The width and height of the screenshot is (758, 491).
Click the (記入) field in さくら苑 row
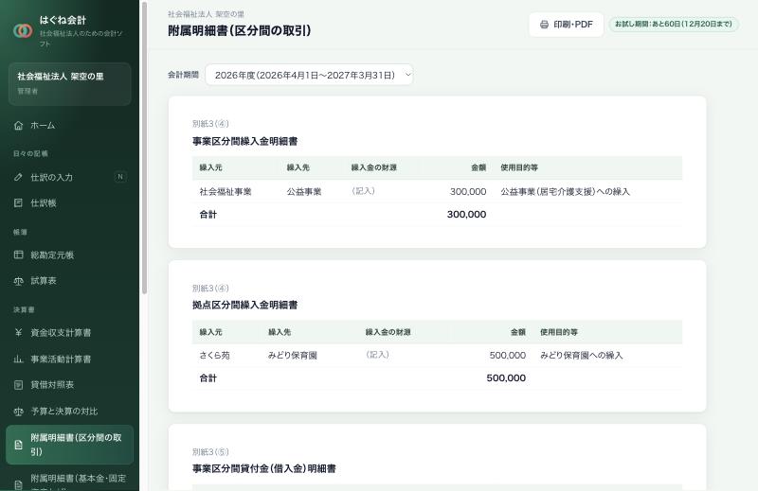(377, 355)
